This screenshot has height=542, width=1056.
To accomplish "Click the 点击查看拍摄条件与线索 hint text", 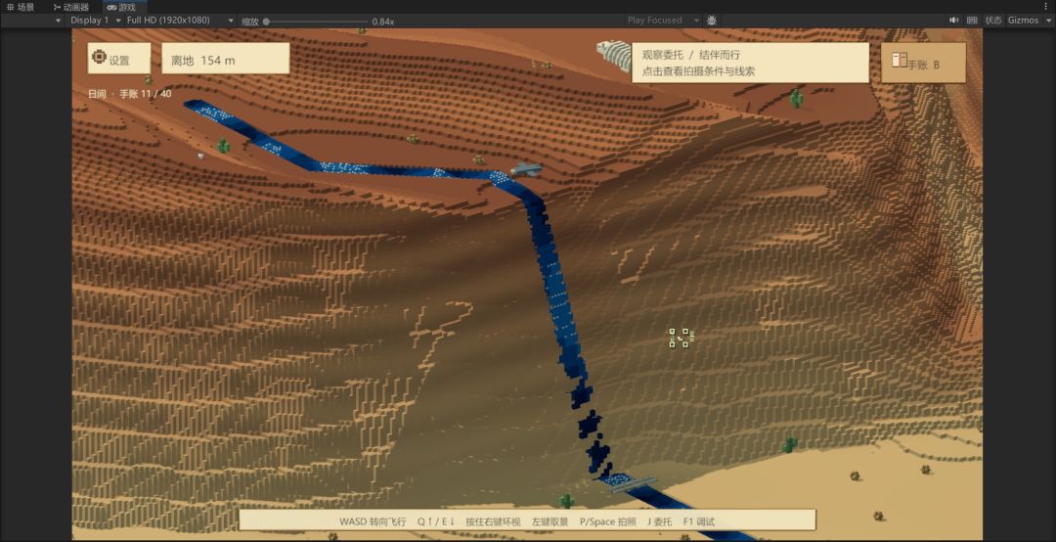I will coord(698,71).
